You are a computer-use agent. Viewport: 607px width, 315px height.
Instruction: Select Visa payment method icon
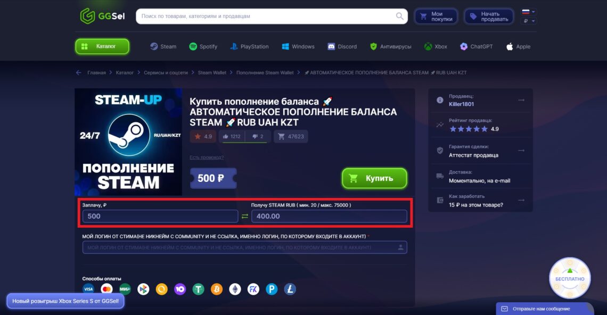click(x=88, y=289)
